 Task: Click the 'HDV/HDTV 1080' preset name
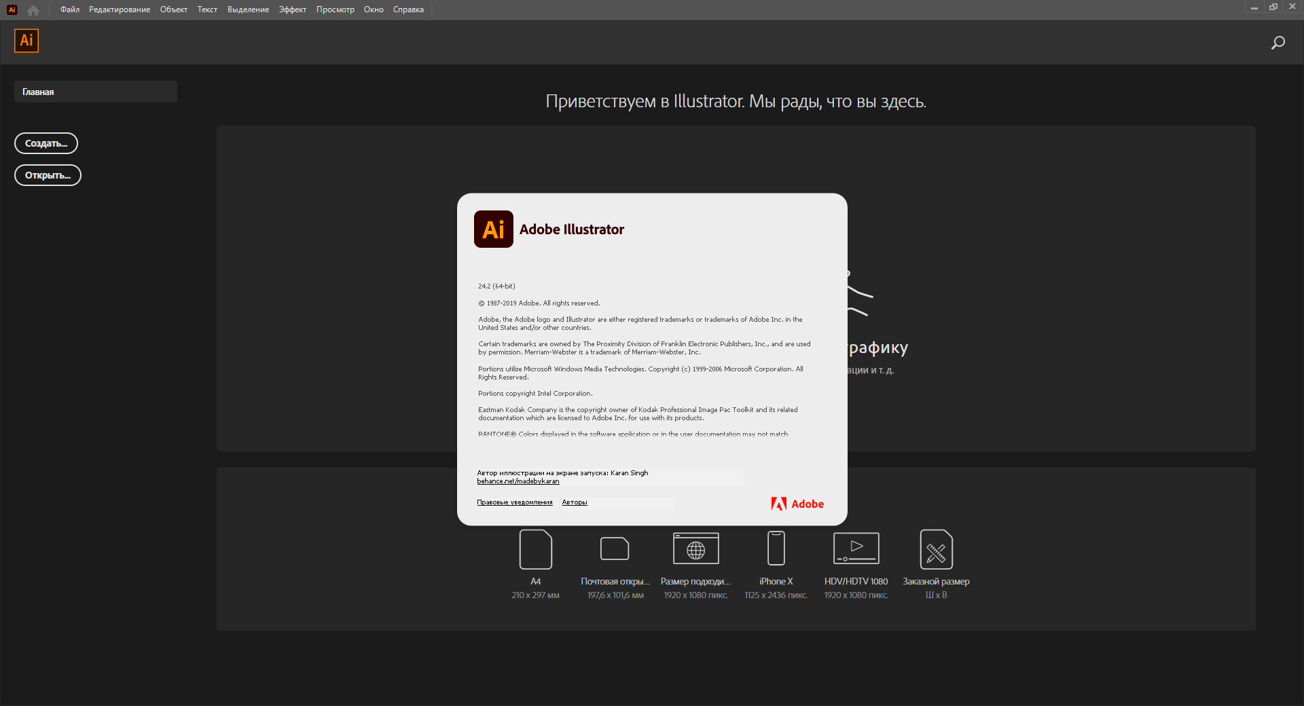(856, 582)
